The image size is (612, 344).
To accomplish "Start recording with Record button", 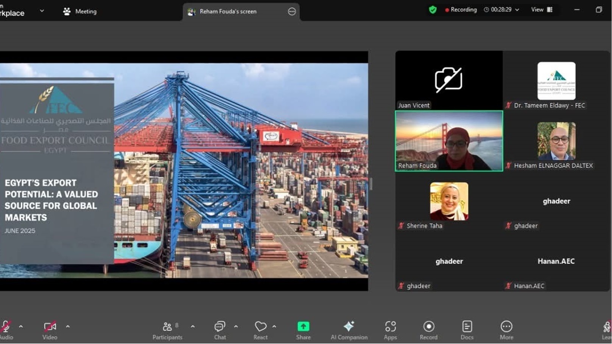I will tap(428, 330).
